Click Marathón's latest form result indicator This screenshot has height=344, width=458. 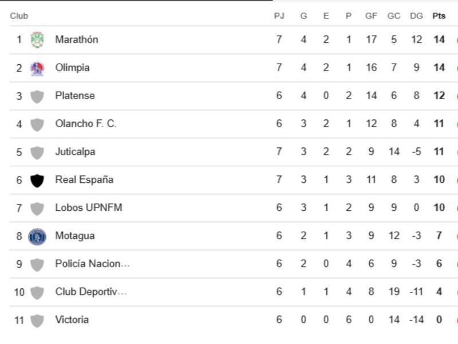click(456, 39)
